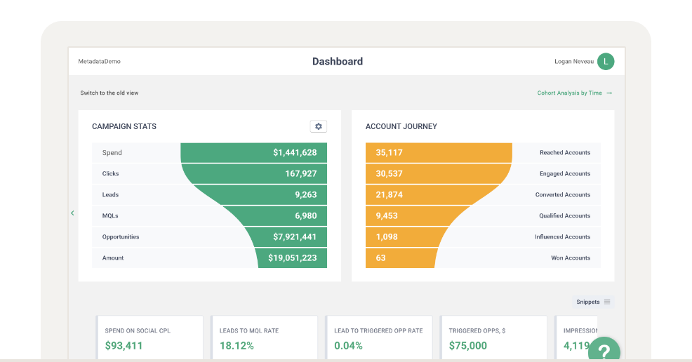Click Won Accounts label

571,258
